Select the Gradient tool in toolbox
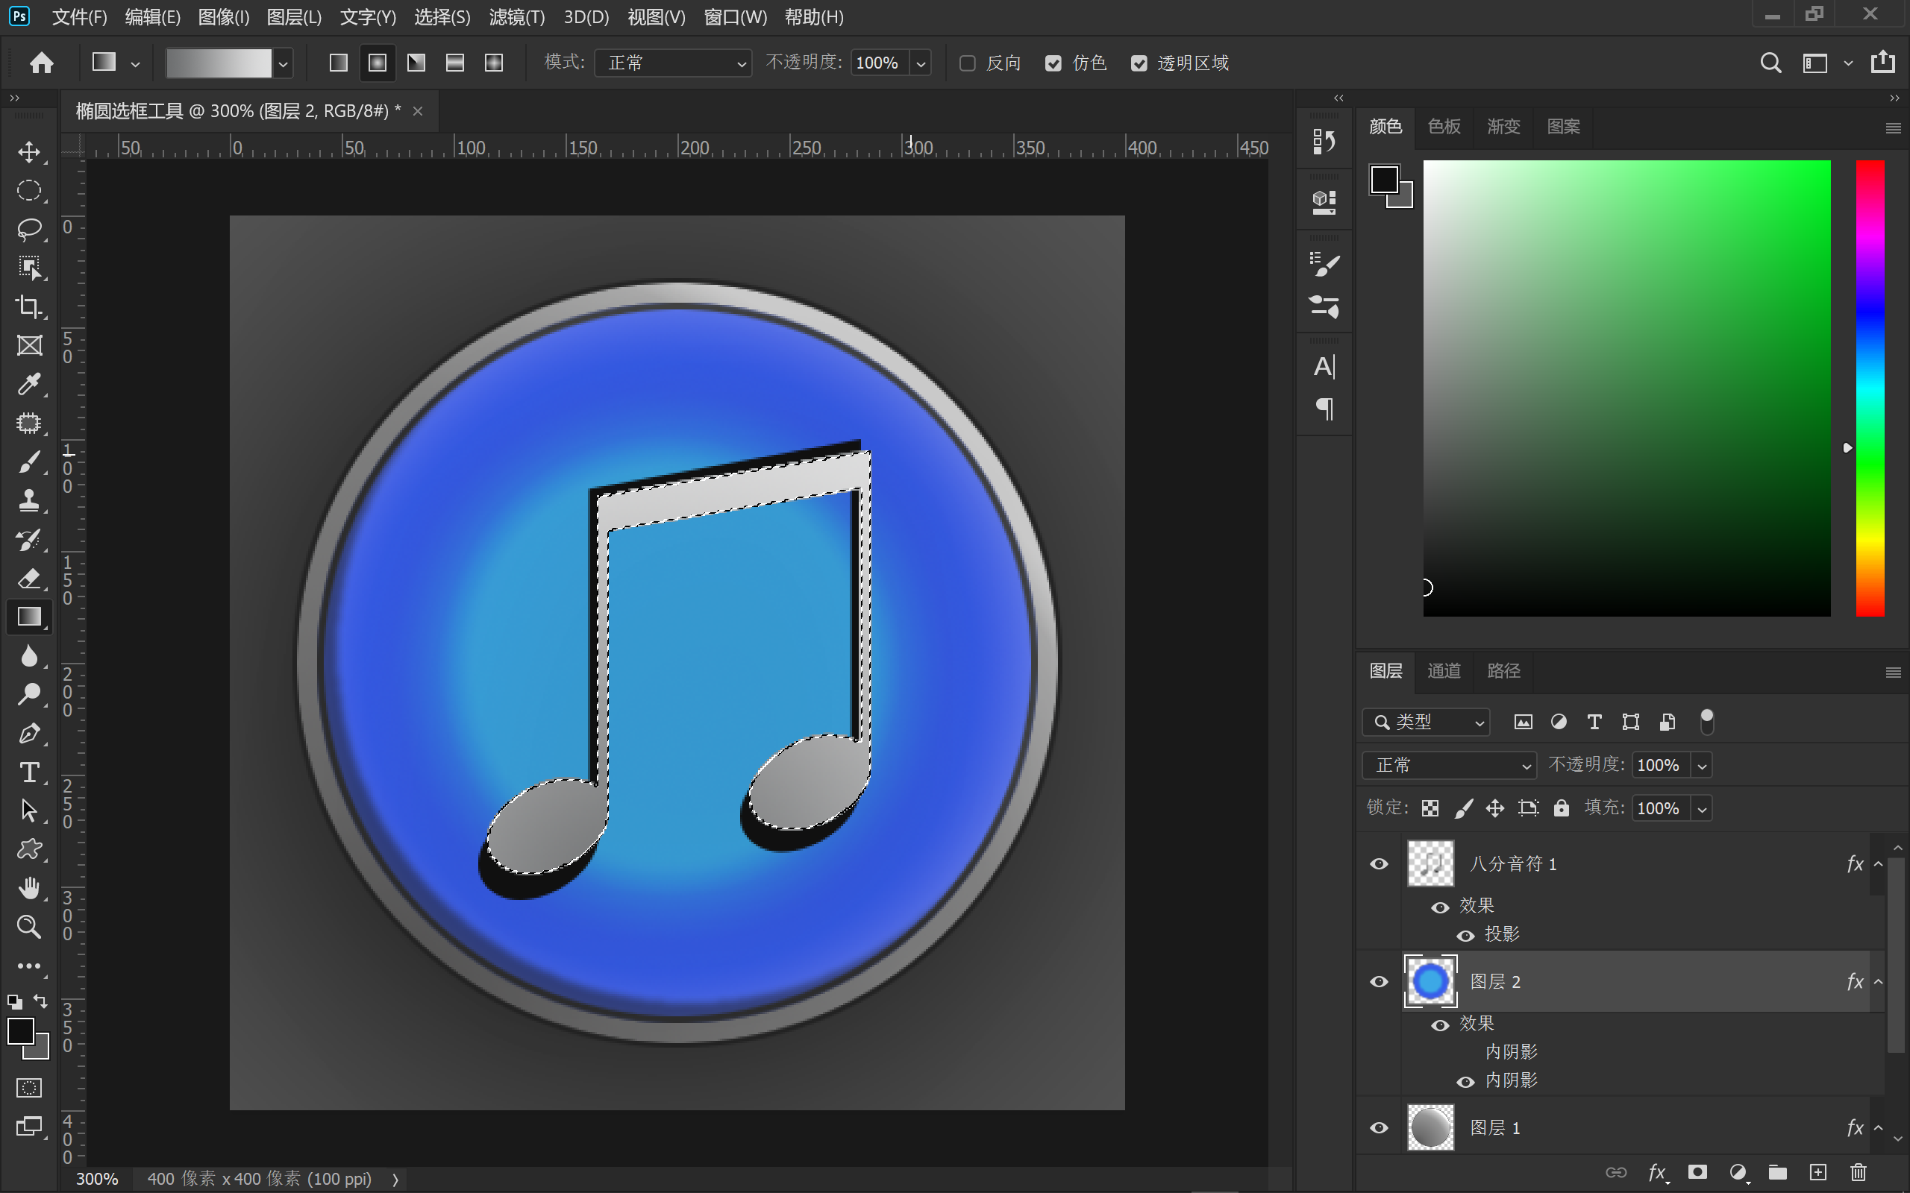Viewport: 1910px width, 1193px height. 29,617
